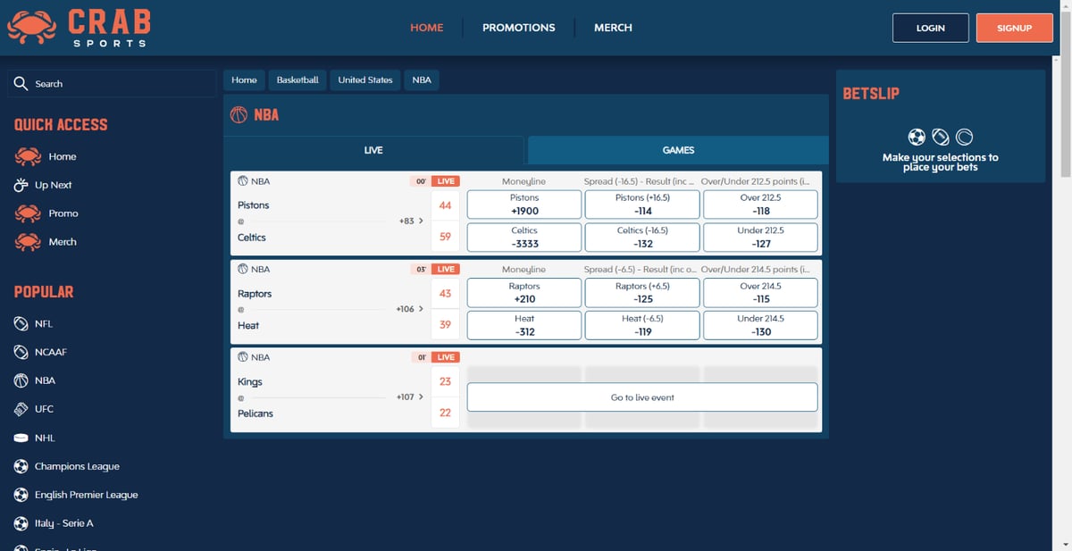Screen dimensions: 1072x551
Task: Click the Crab Sports logo
Action: point(79,28)
